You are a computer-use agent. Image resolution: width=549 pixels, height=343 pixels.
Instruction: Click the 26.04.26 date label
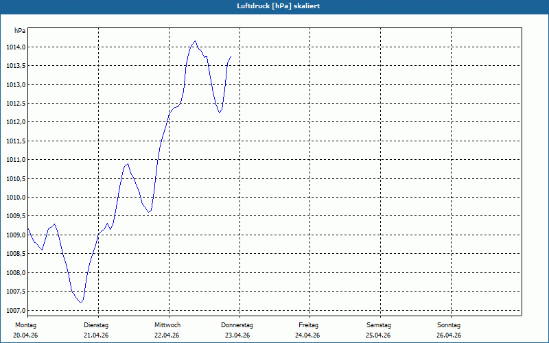(449, 335)
